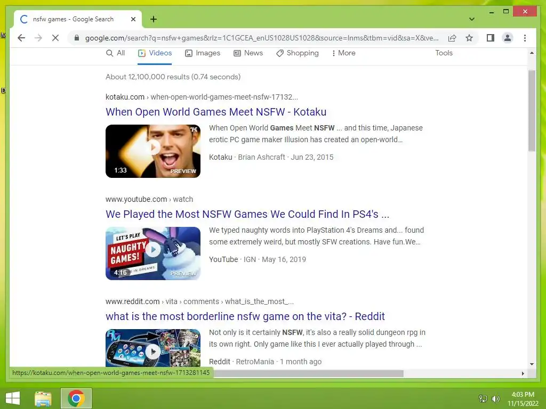
Task: Open the Chrome side panel
Action: coord(491,38)
